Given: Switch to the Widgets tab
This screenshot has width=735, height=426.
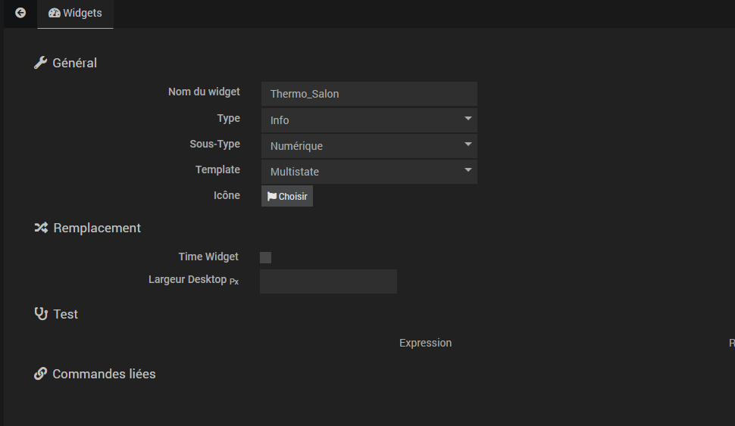Looking at the screenshot, I should point(75,13).
